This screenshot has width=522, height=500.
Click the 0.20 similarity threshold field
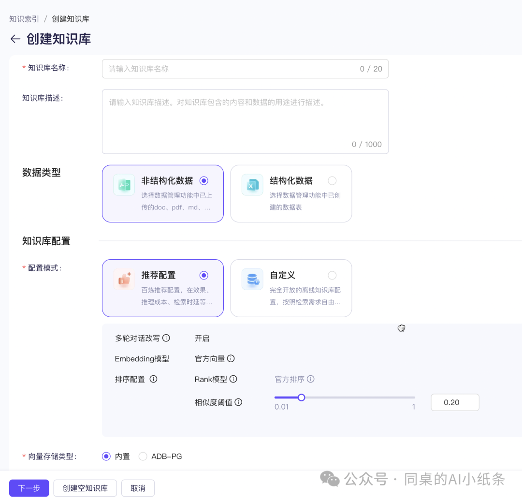[x=455, y=402]
